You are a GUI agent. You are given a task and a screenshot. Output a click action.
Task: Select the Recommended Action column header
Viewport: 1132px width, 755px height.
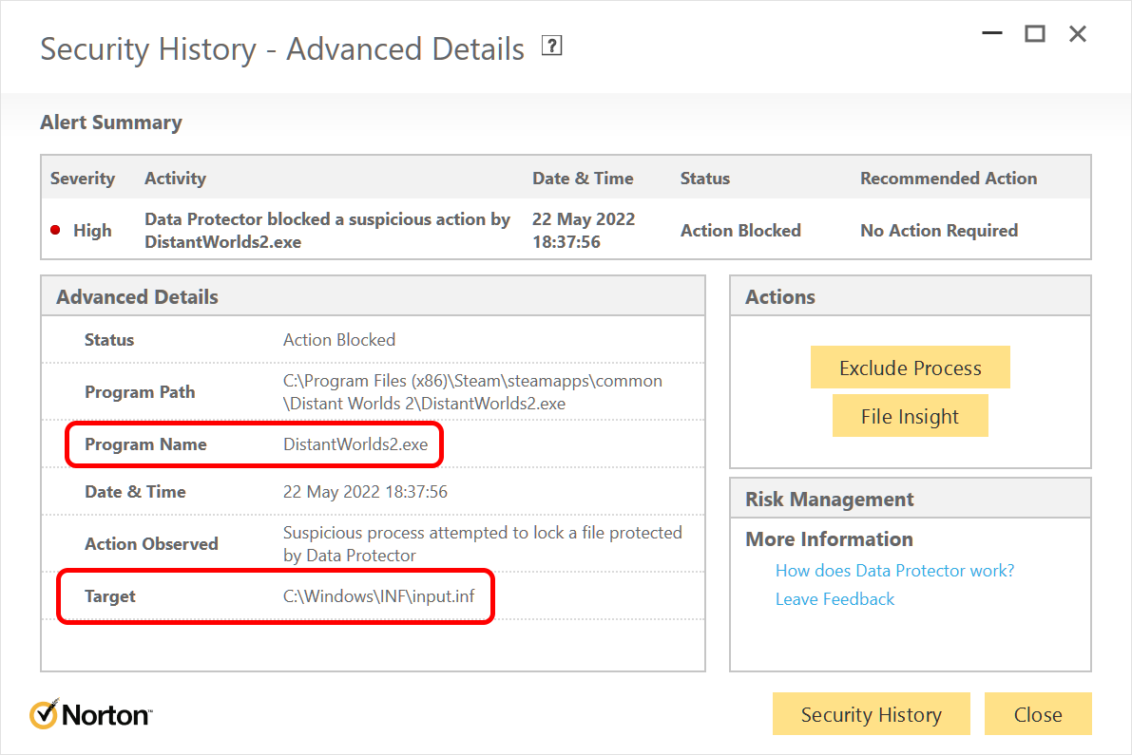pyautogui.click(x=948, y=179)
